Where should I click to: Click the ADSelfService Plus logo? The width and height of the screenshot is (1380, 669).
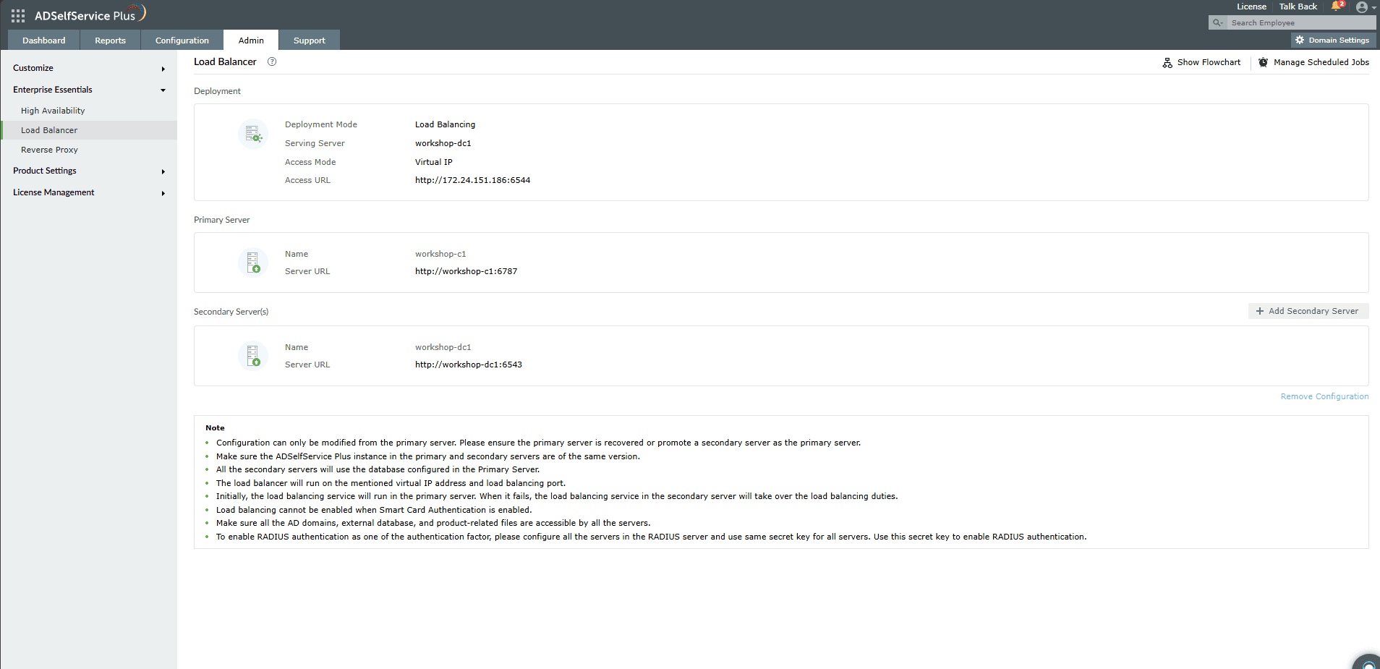(90, 14)
